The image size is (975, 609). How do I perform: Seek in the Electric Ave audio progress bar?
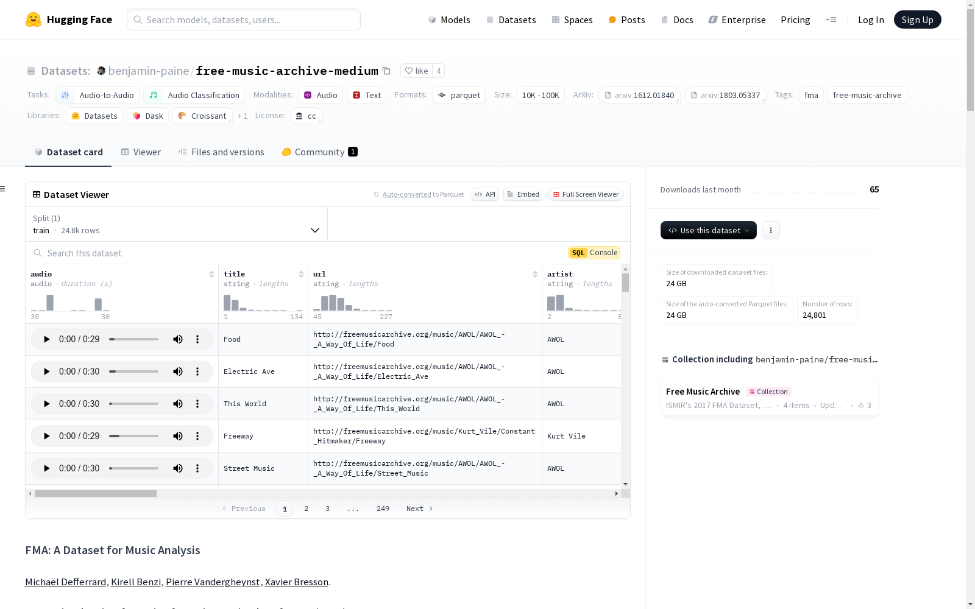[x=134, y=371]
